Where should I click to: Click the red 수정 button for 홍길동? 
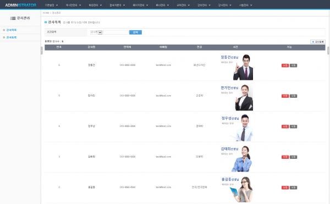[285, 188]
